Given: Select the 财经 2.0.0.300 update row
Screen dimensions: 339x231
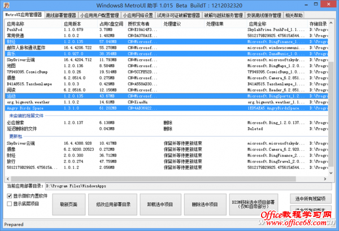Looking at the screenshot, I should (x=167, y=155).
